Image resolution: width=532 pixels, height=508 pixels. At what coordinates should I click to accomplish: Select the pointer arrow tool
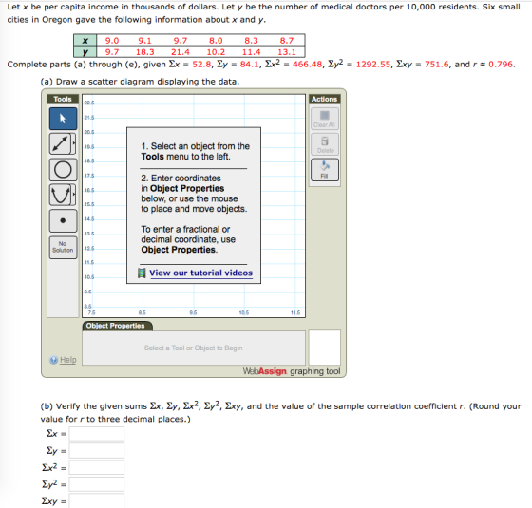click(x=63, y=119)
